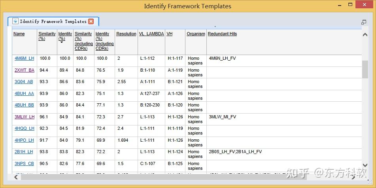Restore the panel using the top-right icon

click(364, 22)
